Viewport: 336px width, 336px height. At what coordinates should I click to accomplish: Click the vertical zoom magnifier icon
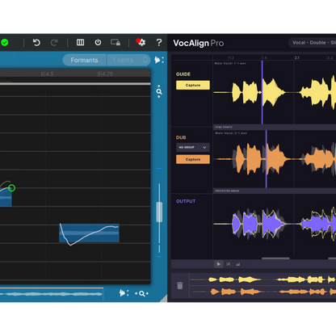pos(159,91)
